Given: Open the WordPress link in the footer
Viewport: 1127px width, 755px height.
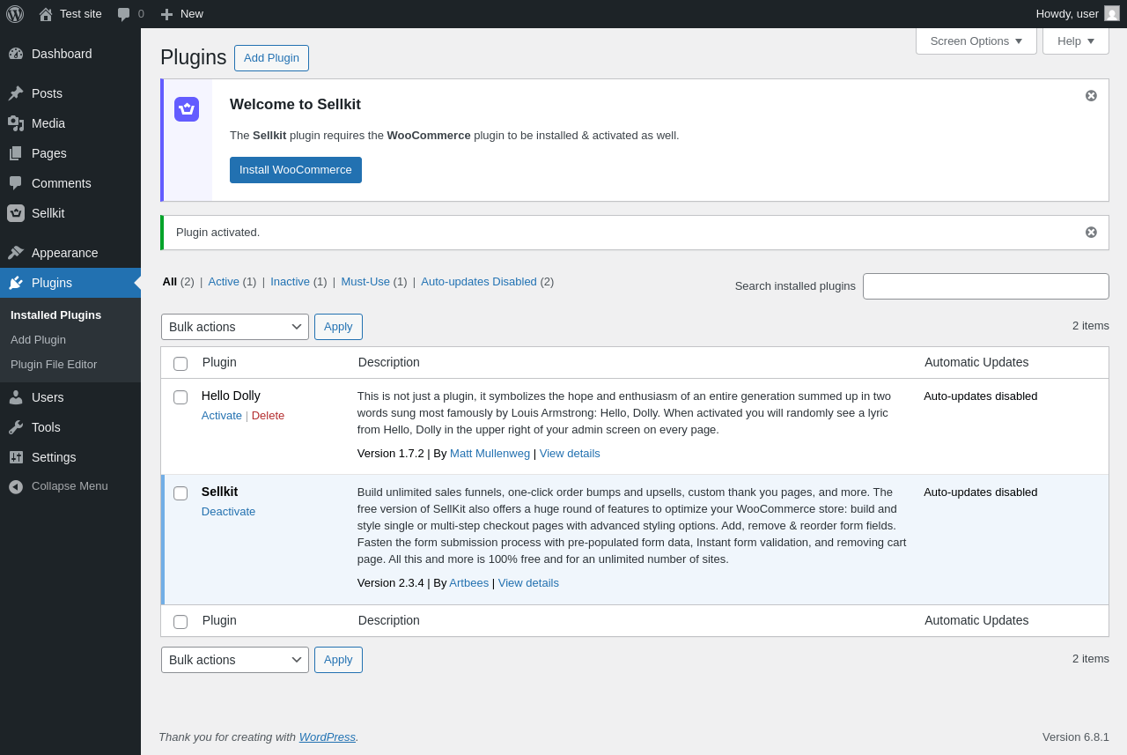Looking at the screenshot, I should [328, 737].
